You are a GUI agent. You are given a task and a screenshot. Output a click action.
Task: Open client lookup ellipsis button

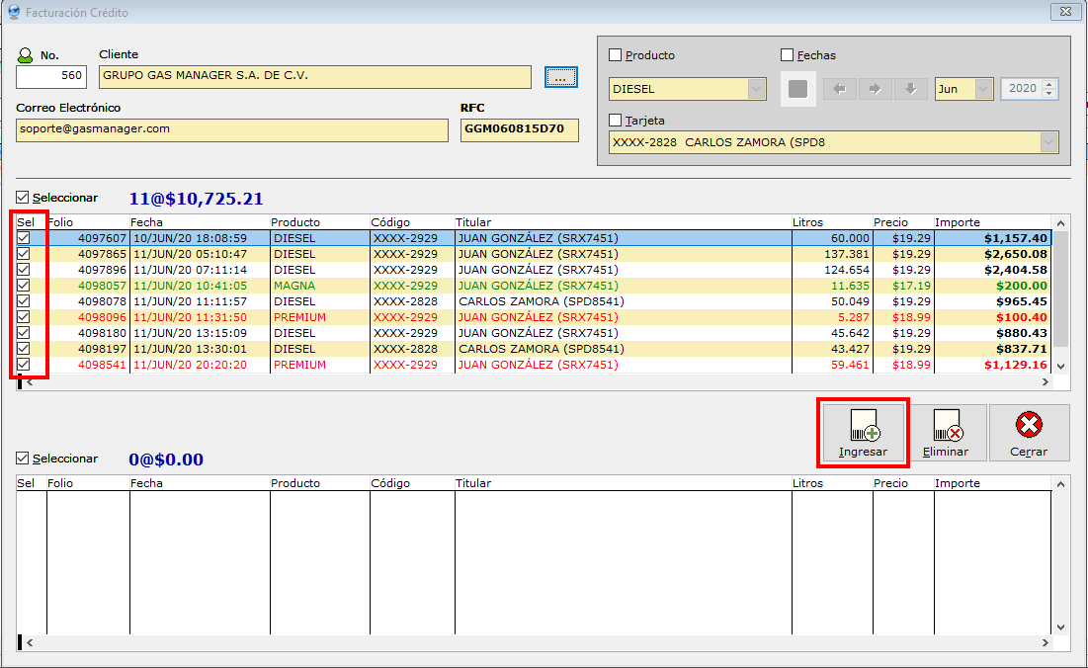pos(560,77)
